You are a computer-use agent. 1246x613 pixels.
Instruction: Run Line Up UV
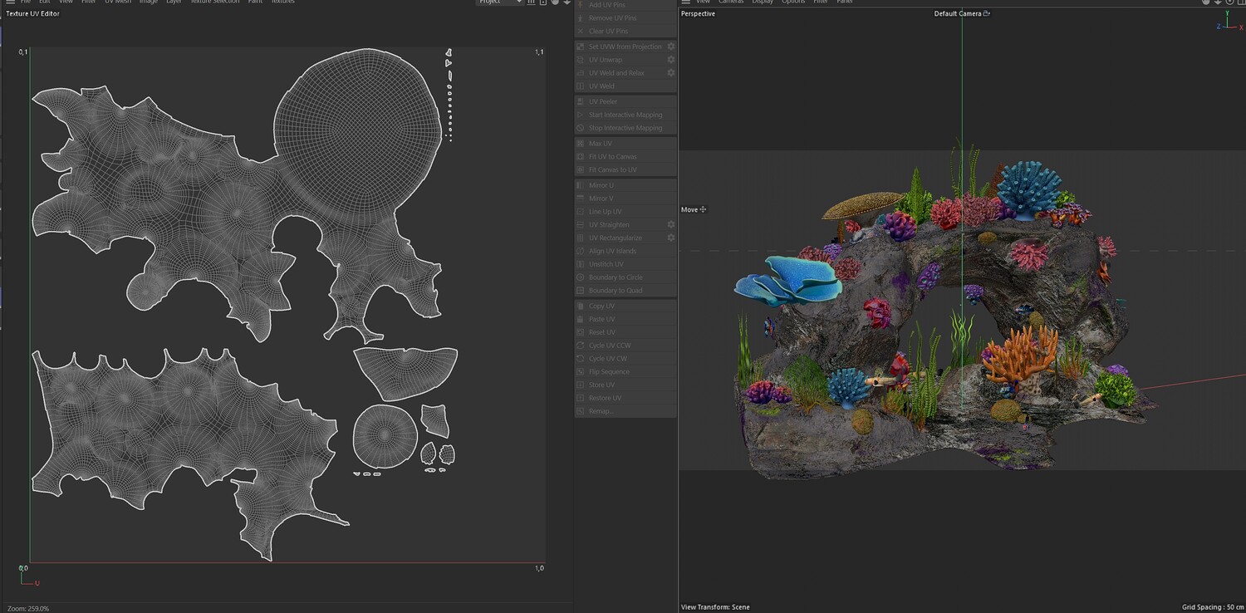625,212
